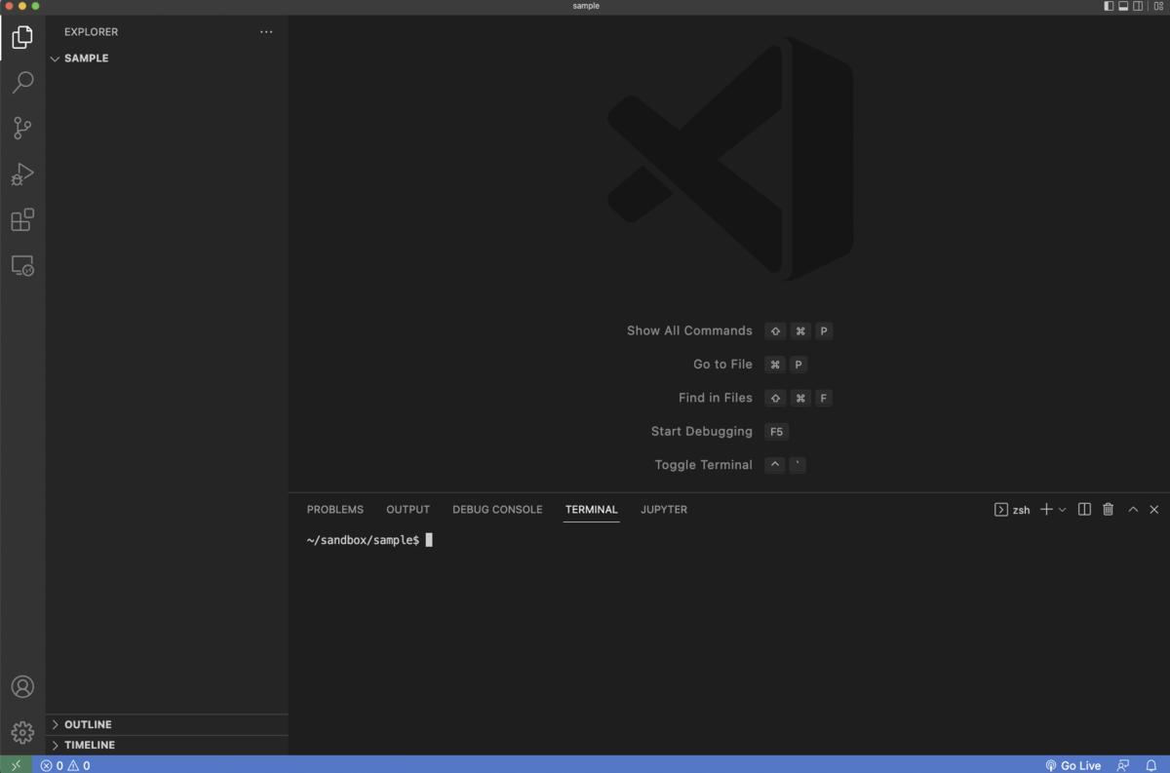Toggle the primary sidebar layout icon

tap(1109, 6)
